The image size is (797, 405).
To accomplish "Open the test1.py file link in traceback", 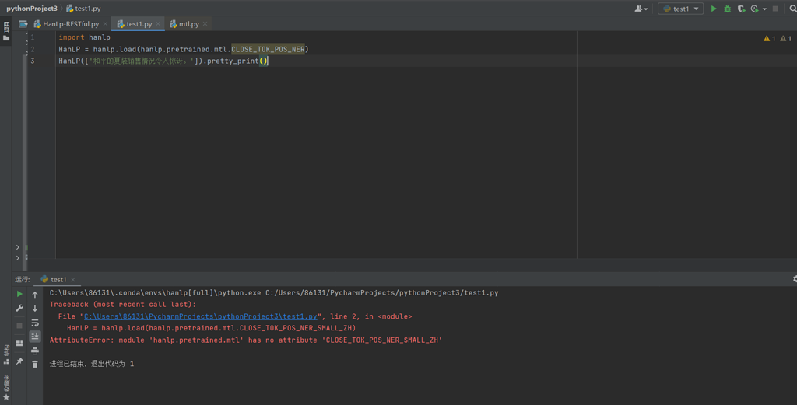I will [x=201, y=316].
